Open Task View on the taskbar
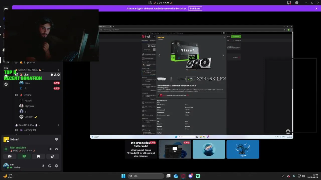 [x=169, y=176]
